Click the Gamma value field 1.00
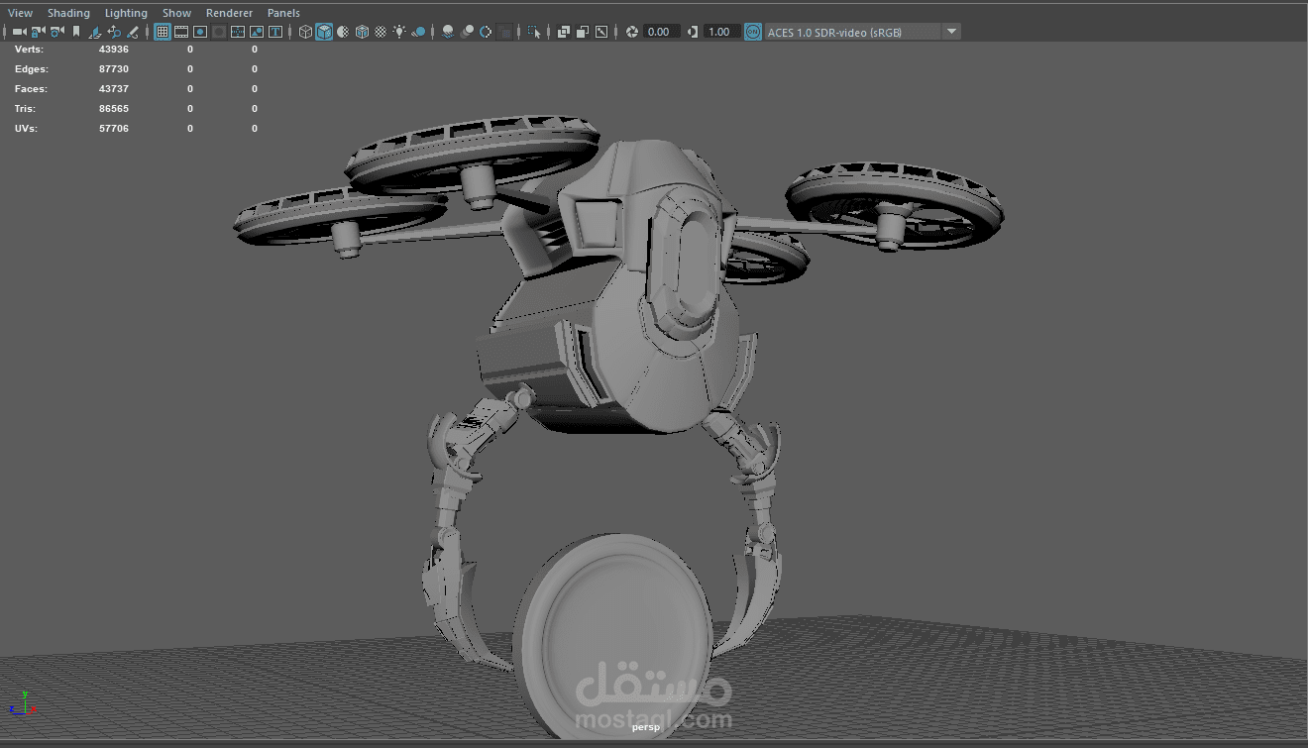The image size is (1308, 748). [x=721, y=32]
